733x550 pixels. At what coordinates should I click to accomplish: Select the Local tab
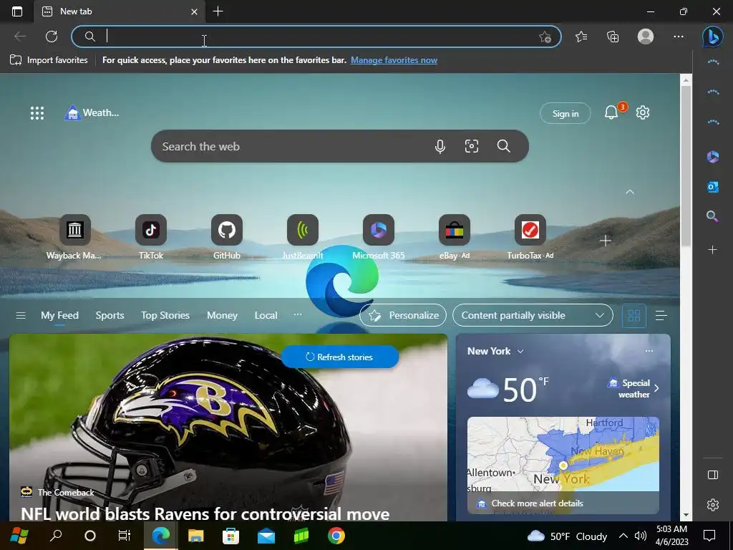click(266, 316)
